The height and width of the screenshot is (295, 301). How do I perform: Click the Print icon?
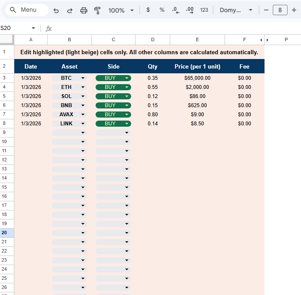click(x=84, y=10)
